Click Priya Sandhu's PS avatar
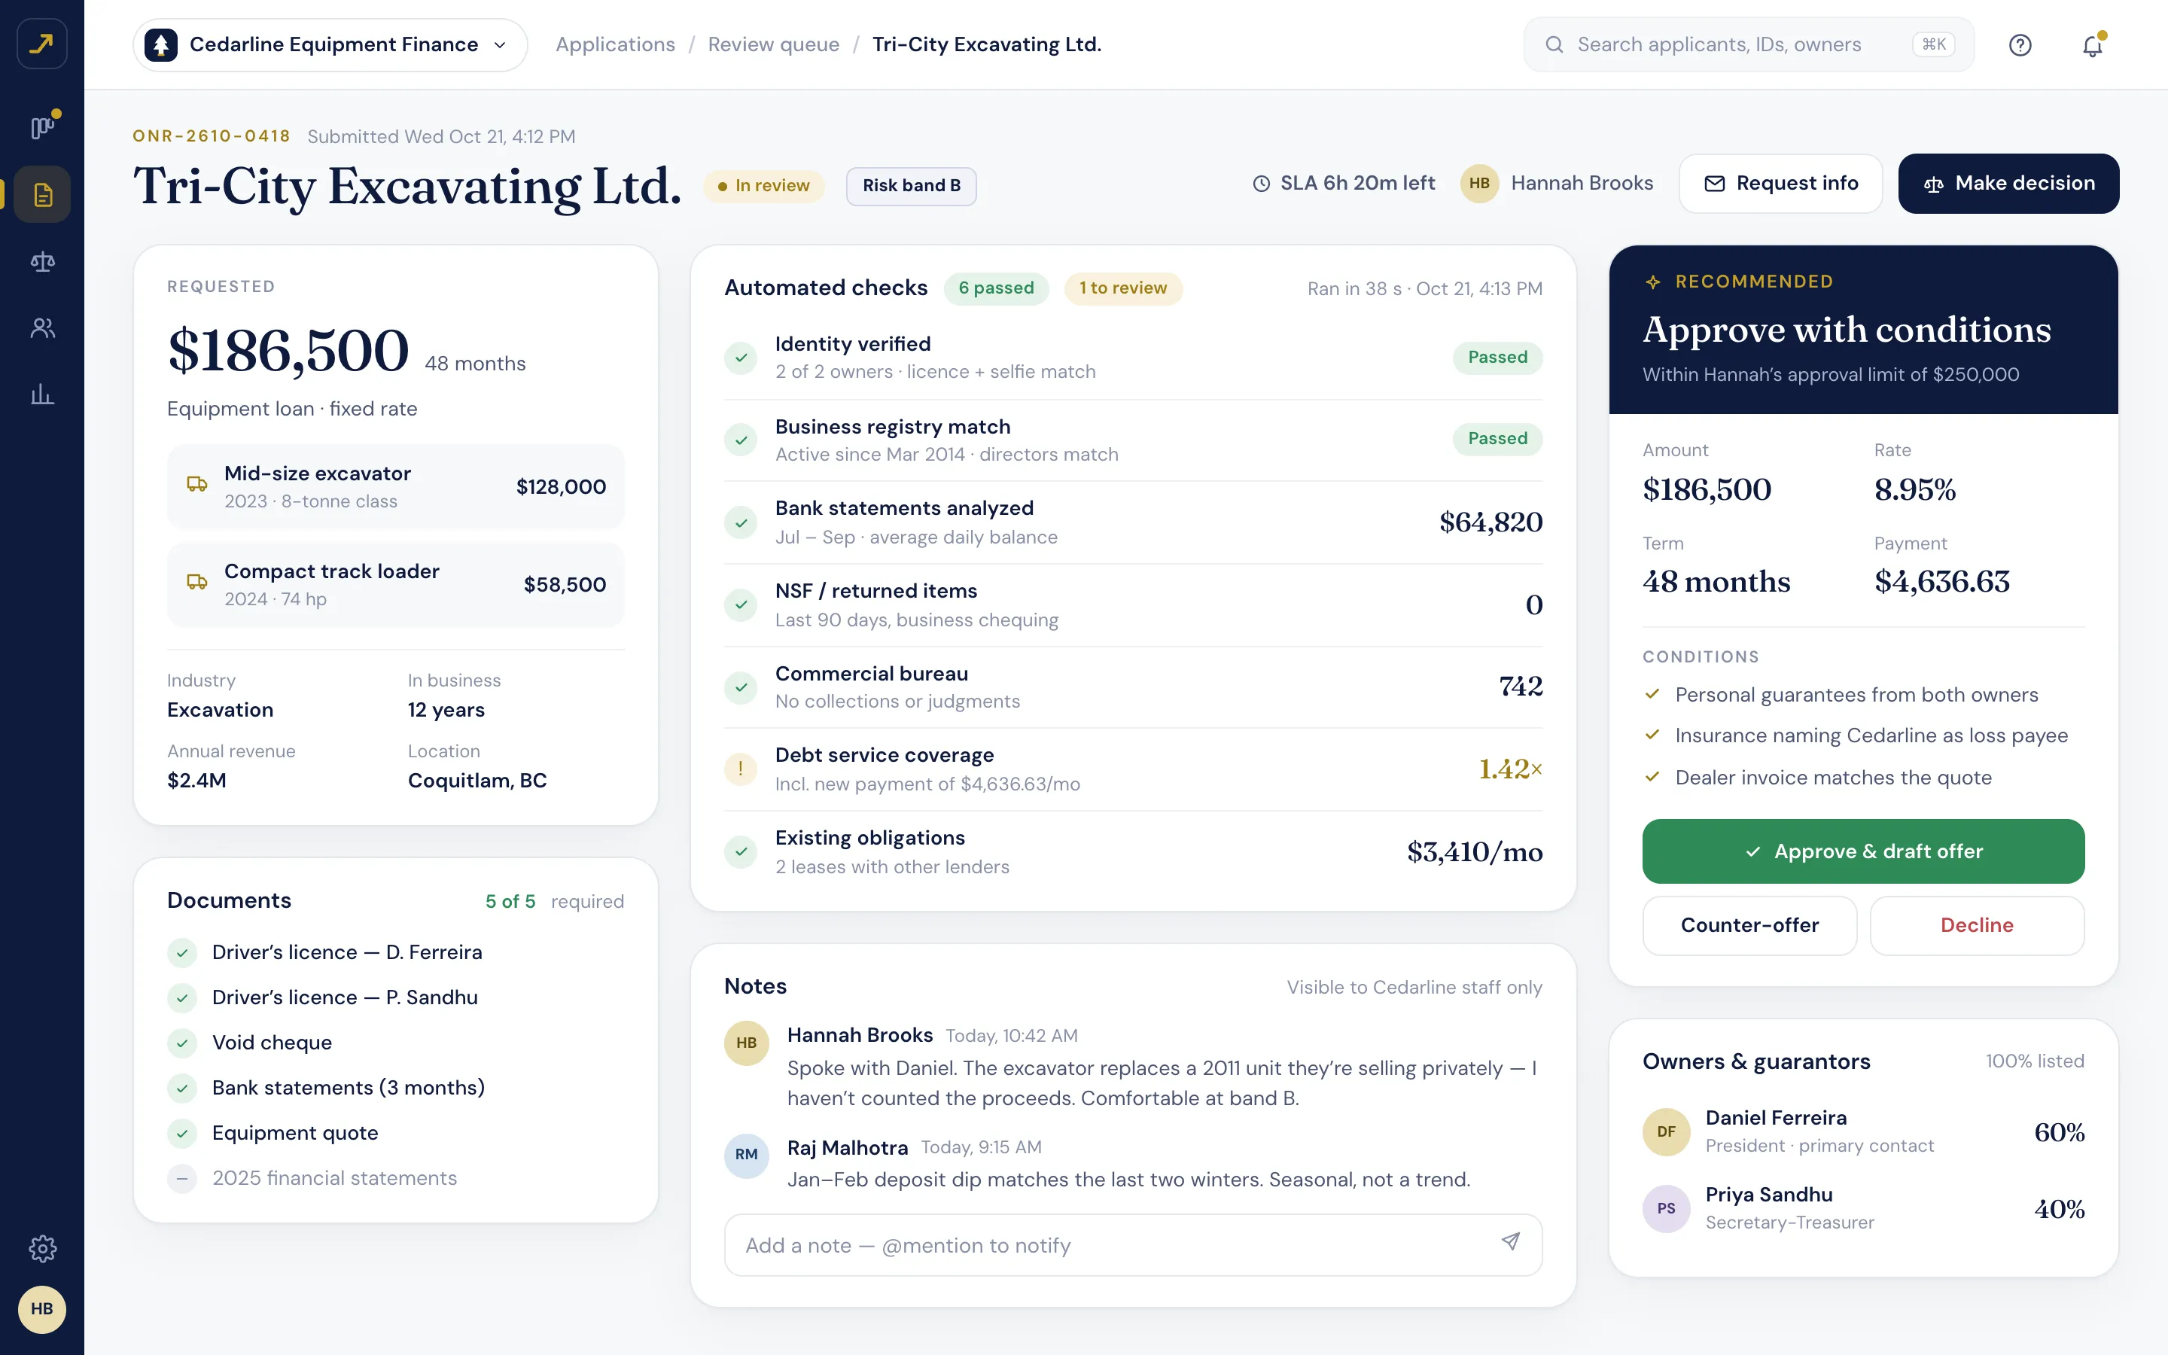The height and width of the screenshot is (1355, 2168). click(x=1665, y=1209)
